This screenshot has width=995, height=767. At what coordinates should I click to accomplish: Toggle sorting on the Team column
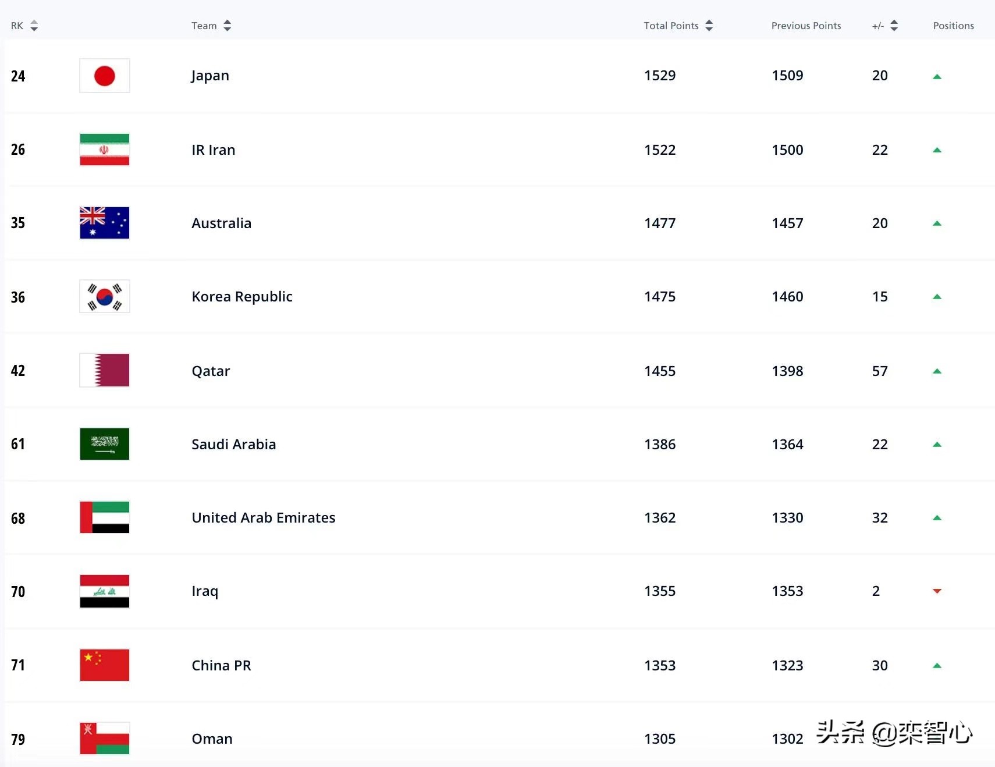click(x=228, y=26)
